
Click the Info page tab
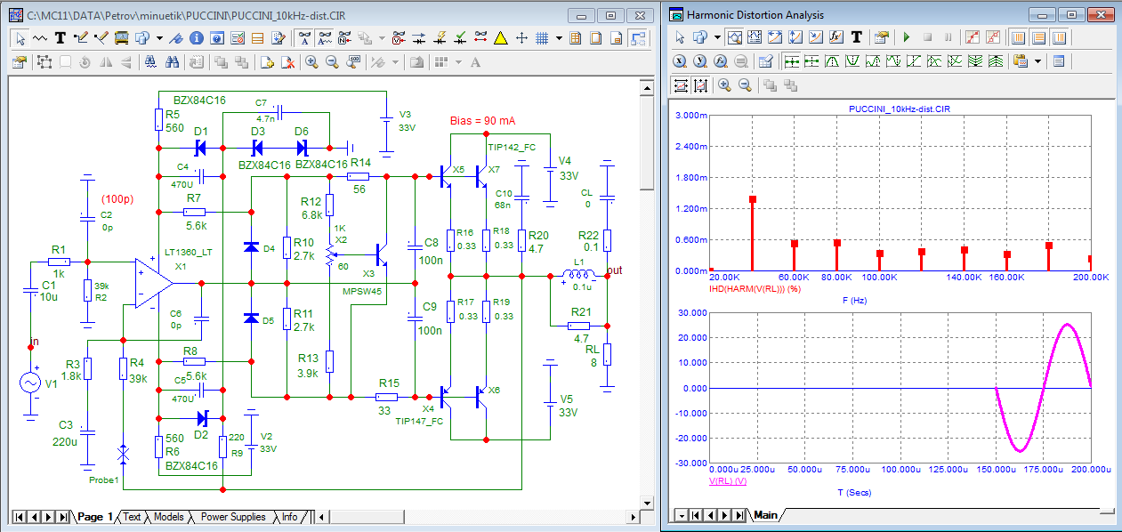pyautogui.click(x=290, y=517)
